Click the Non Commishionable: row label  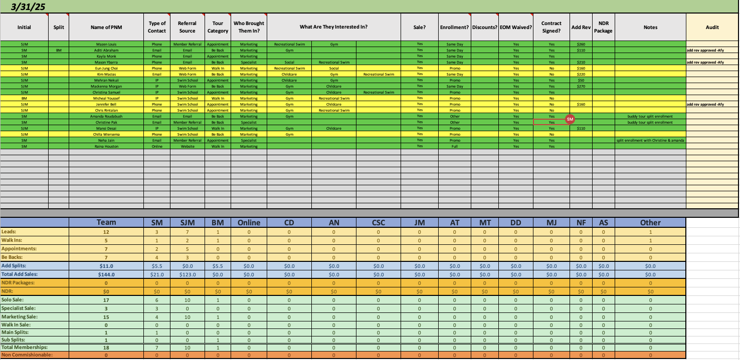click(x=34, y=355)
